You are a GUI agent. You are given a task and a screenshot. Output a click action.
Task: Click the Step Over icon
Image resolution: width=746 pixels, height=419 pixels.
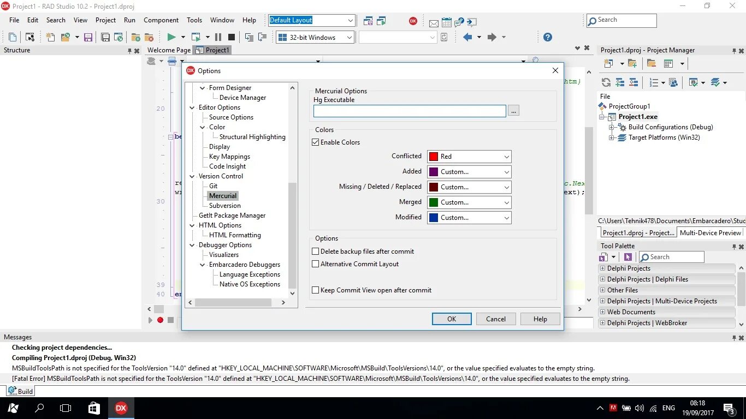click(x=263, y=37)
